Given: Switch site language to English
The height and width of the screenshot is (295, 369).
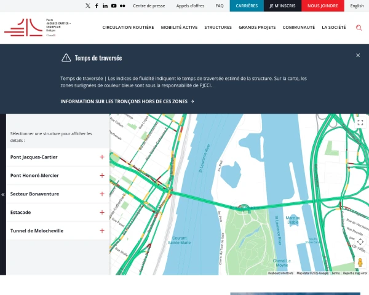Looking at the screenshot, I should pos(357,6).
